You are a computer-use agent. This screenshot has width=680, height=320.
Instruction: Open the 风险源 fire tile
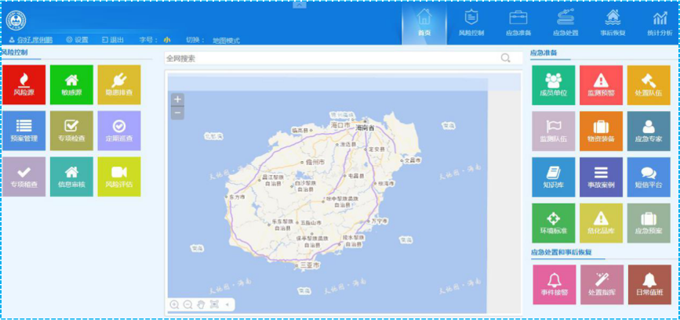(24, 84)
